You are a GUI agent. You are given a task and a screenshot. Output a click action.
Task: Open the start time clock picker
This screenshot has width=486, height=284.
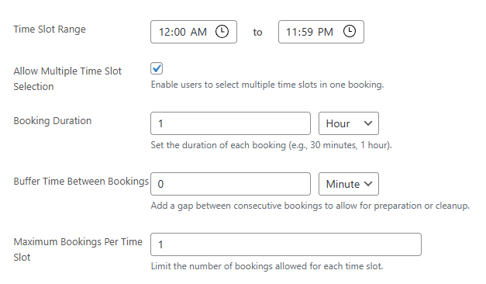tap(222, 32)
